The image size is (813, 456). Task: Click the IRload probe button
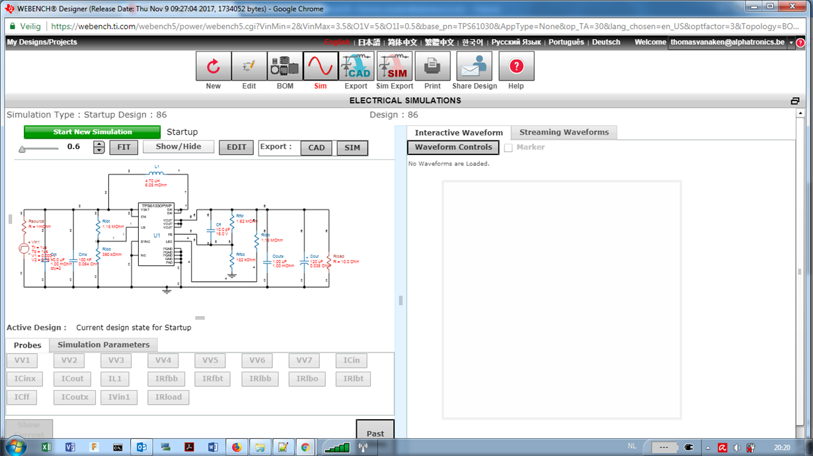pyautogui.click(x=169, y=397)
